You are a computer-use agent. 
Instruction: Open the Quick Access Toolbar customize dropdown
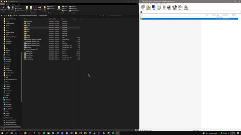[x=8, y=1]
